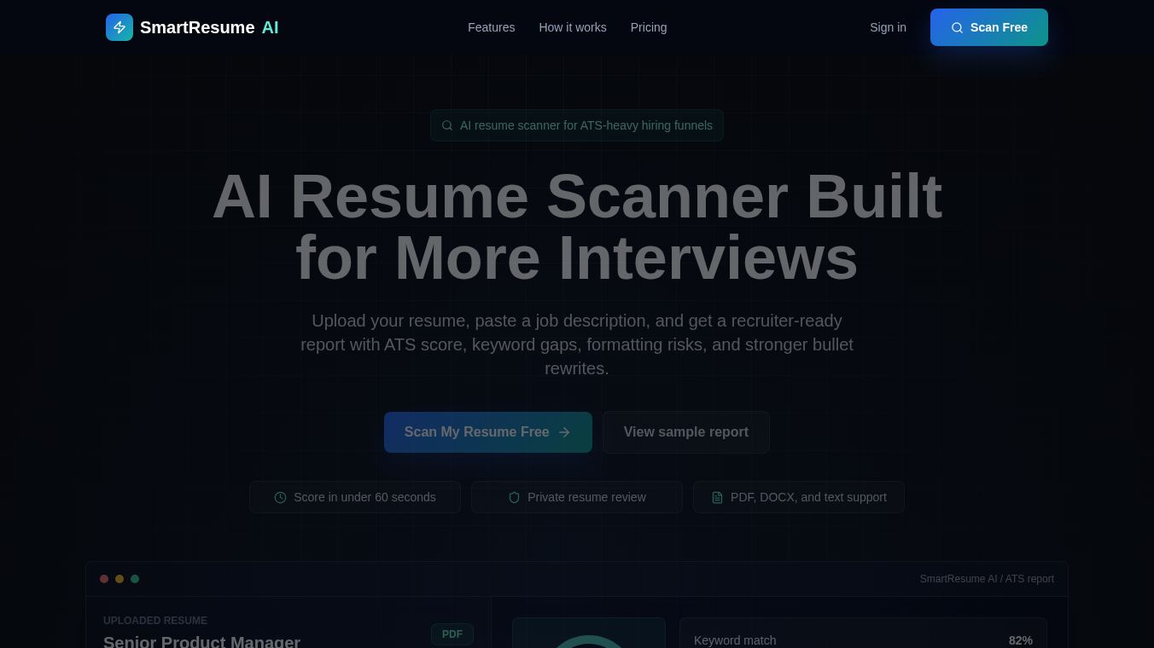Open the Features nav item
The width and height of the screenshot is (1154, 648).
click(x=492, y=27)
